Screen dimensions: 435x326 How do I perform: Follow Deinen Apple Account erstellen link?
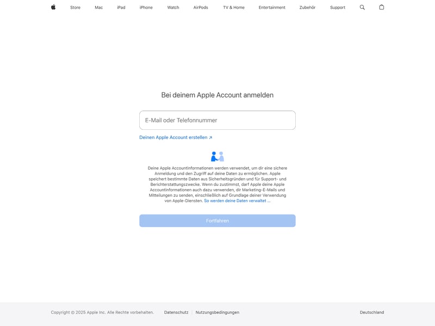[176, 137]
